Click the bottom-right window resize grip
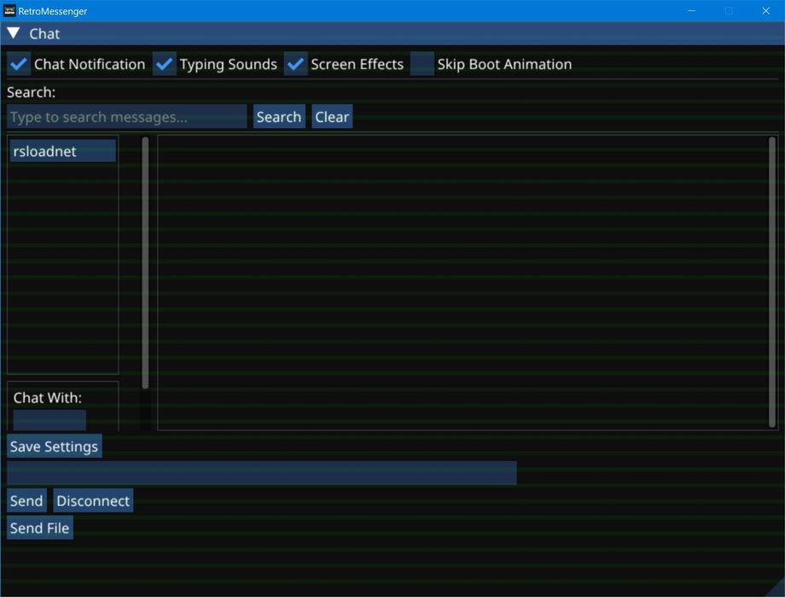The height and width of the screenshot is (597, 785). [776, 589]
